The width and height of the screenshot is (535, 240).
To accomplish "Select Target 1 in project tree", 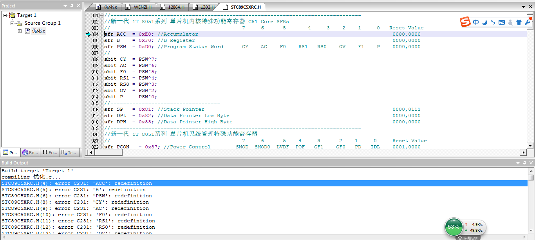I will [27, 15].
